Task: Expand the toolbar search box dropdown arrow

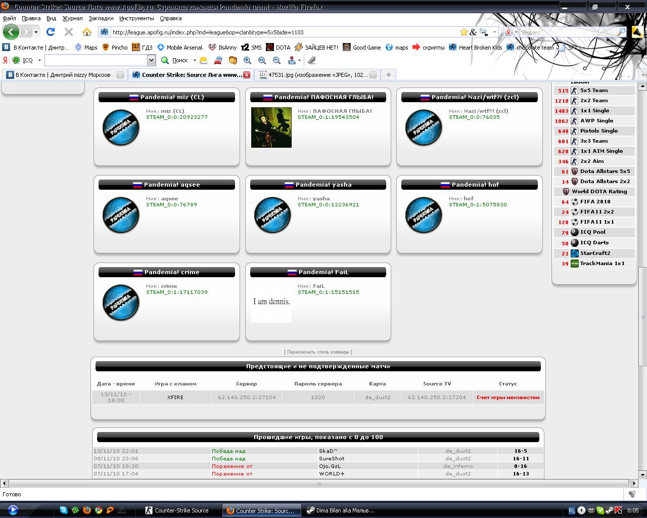Action: pos(151,60)
